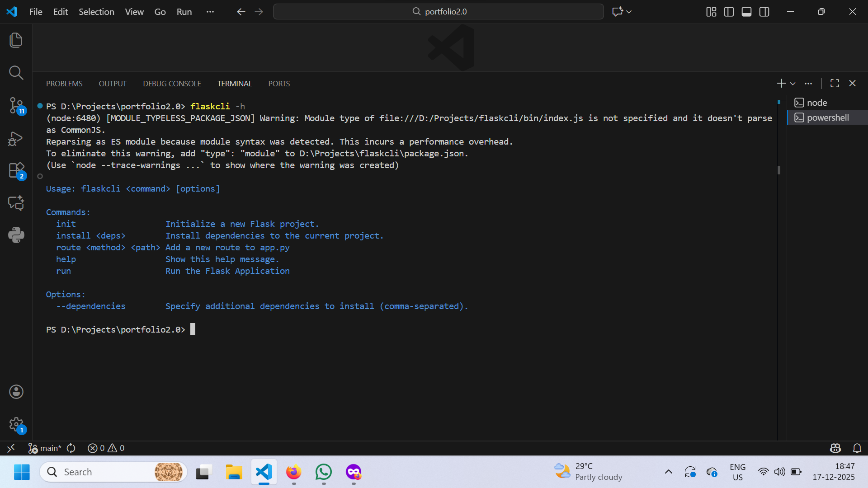Screen dimensions: 868x488
Task: Open the Search view icon
Action: tap(16, 72)
